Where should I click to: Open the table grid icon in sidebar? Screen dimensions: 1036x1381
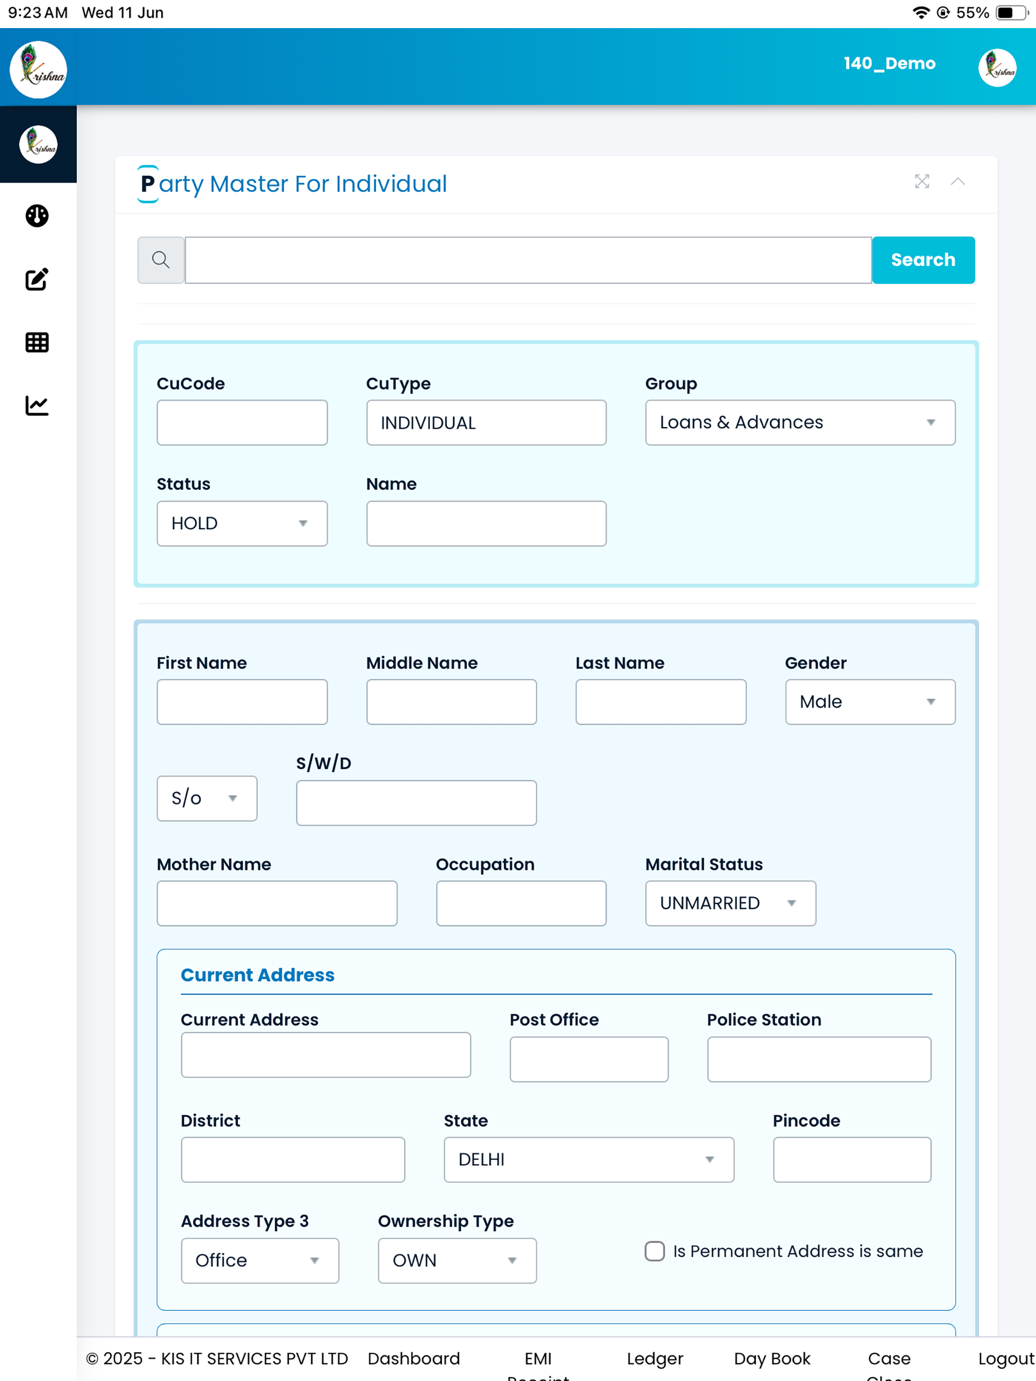click(x=37, y=342)
